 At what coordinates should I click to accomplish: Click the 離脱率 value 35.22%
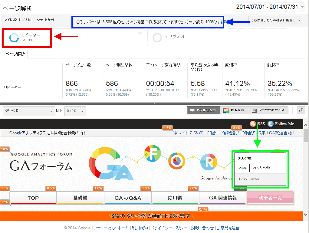pos(280,84)
